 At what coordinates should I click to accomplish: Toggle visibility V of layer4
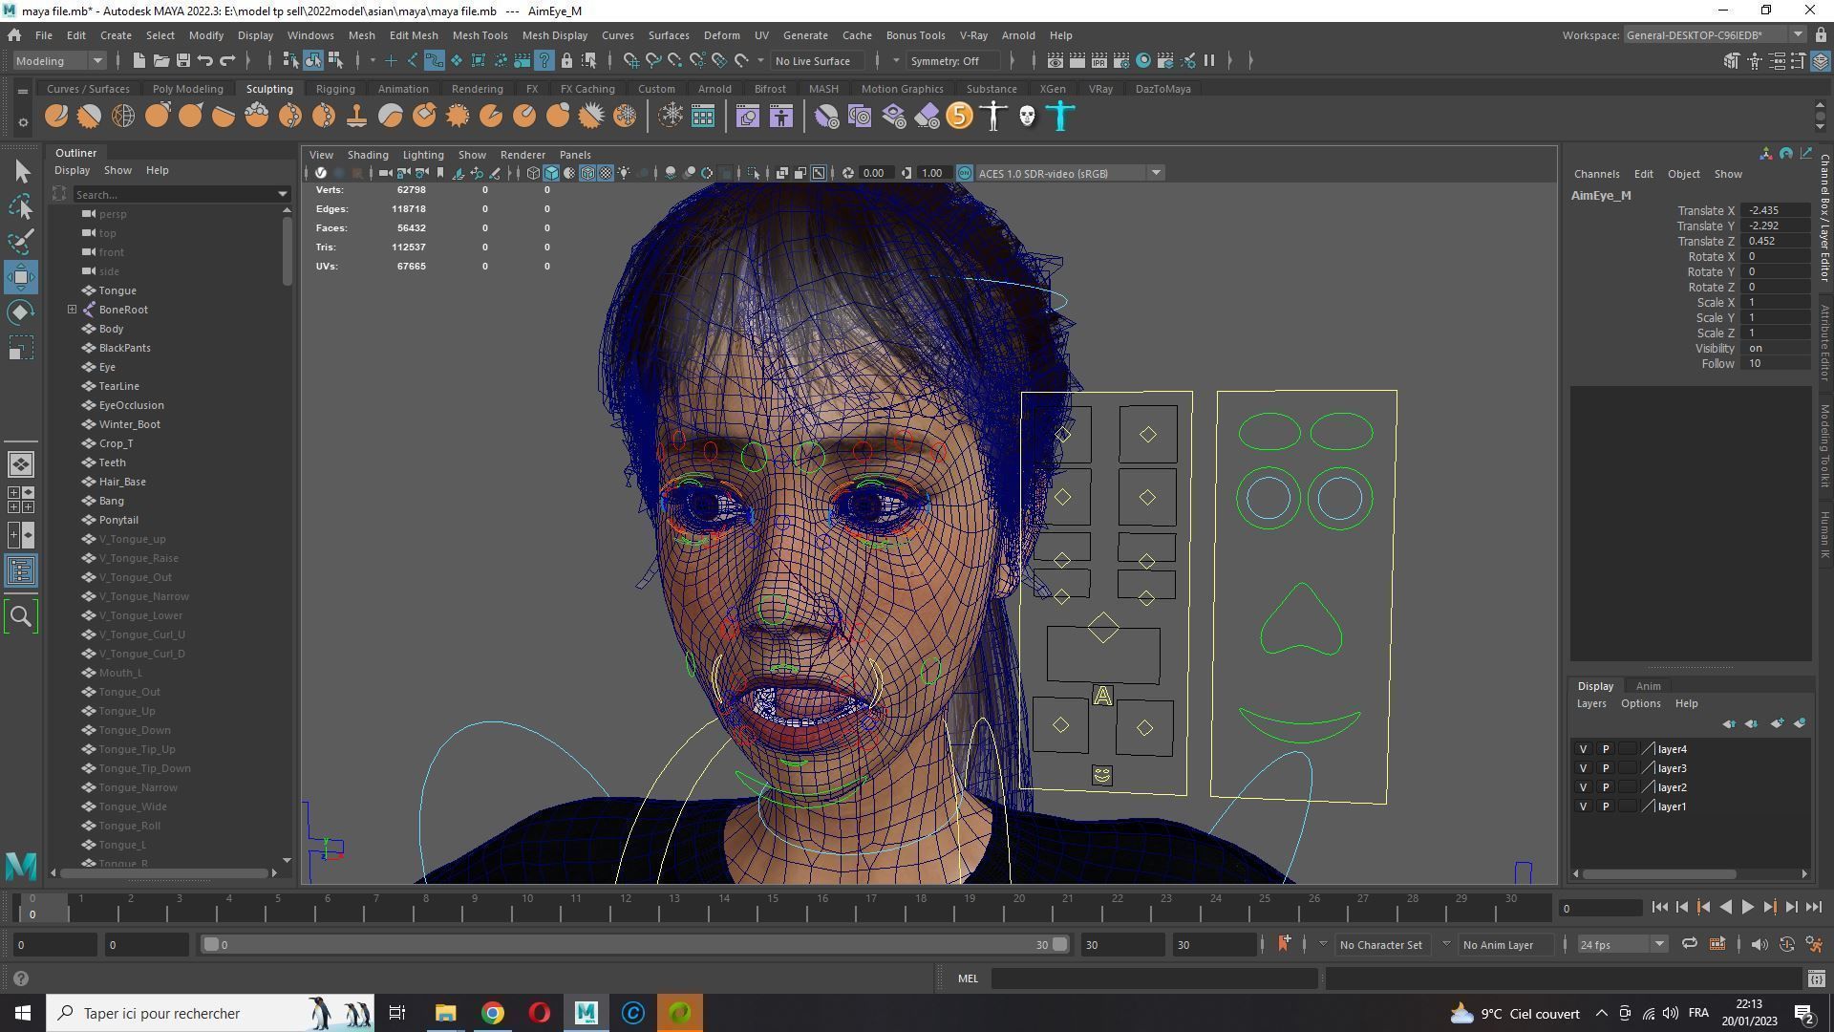tap(1583, 749)
